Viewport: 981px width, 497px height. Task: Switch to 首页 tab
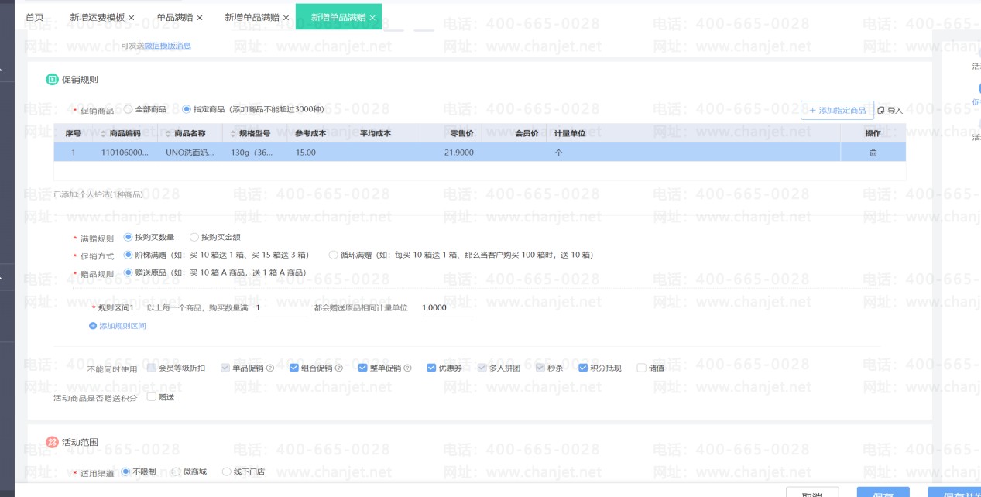[x=35, y=17]
